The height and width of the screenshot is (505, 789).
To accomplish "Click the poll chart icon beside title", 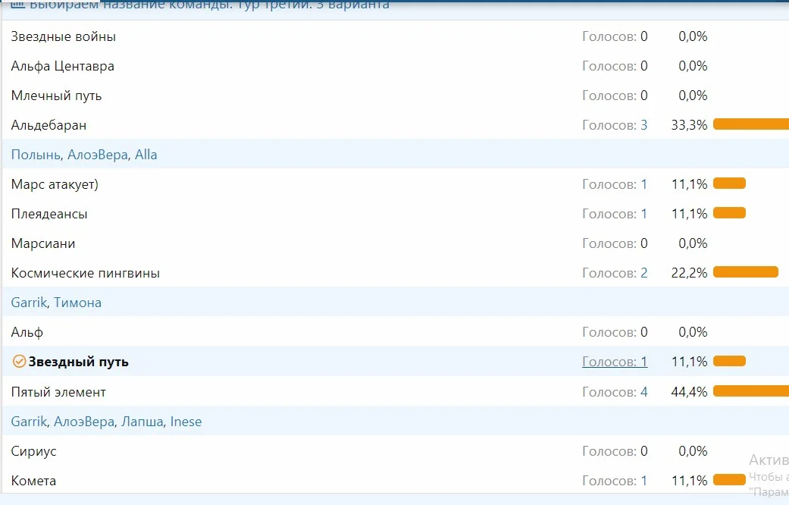I will pyautogui.click(x=17, y=4).
